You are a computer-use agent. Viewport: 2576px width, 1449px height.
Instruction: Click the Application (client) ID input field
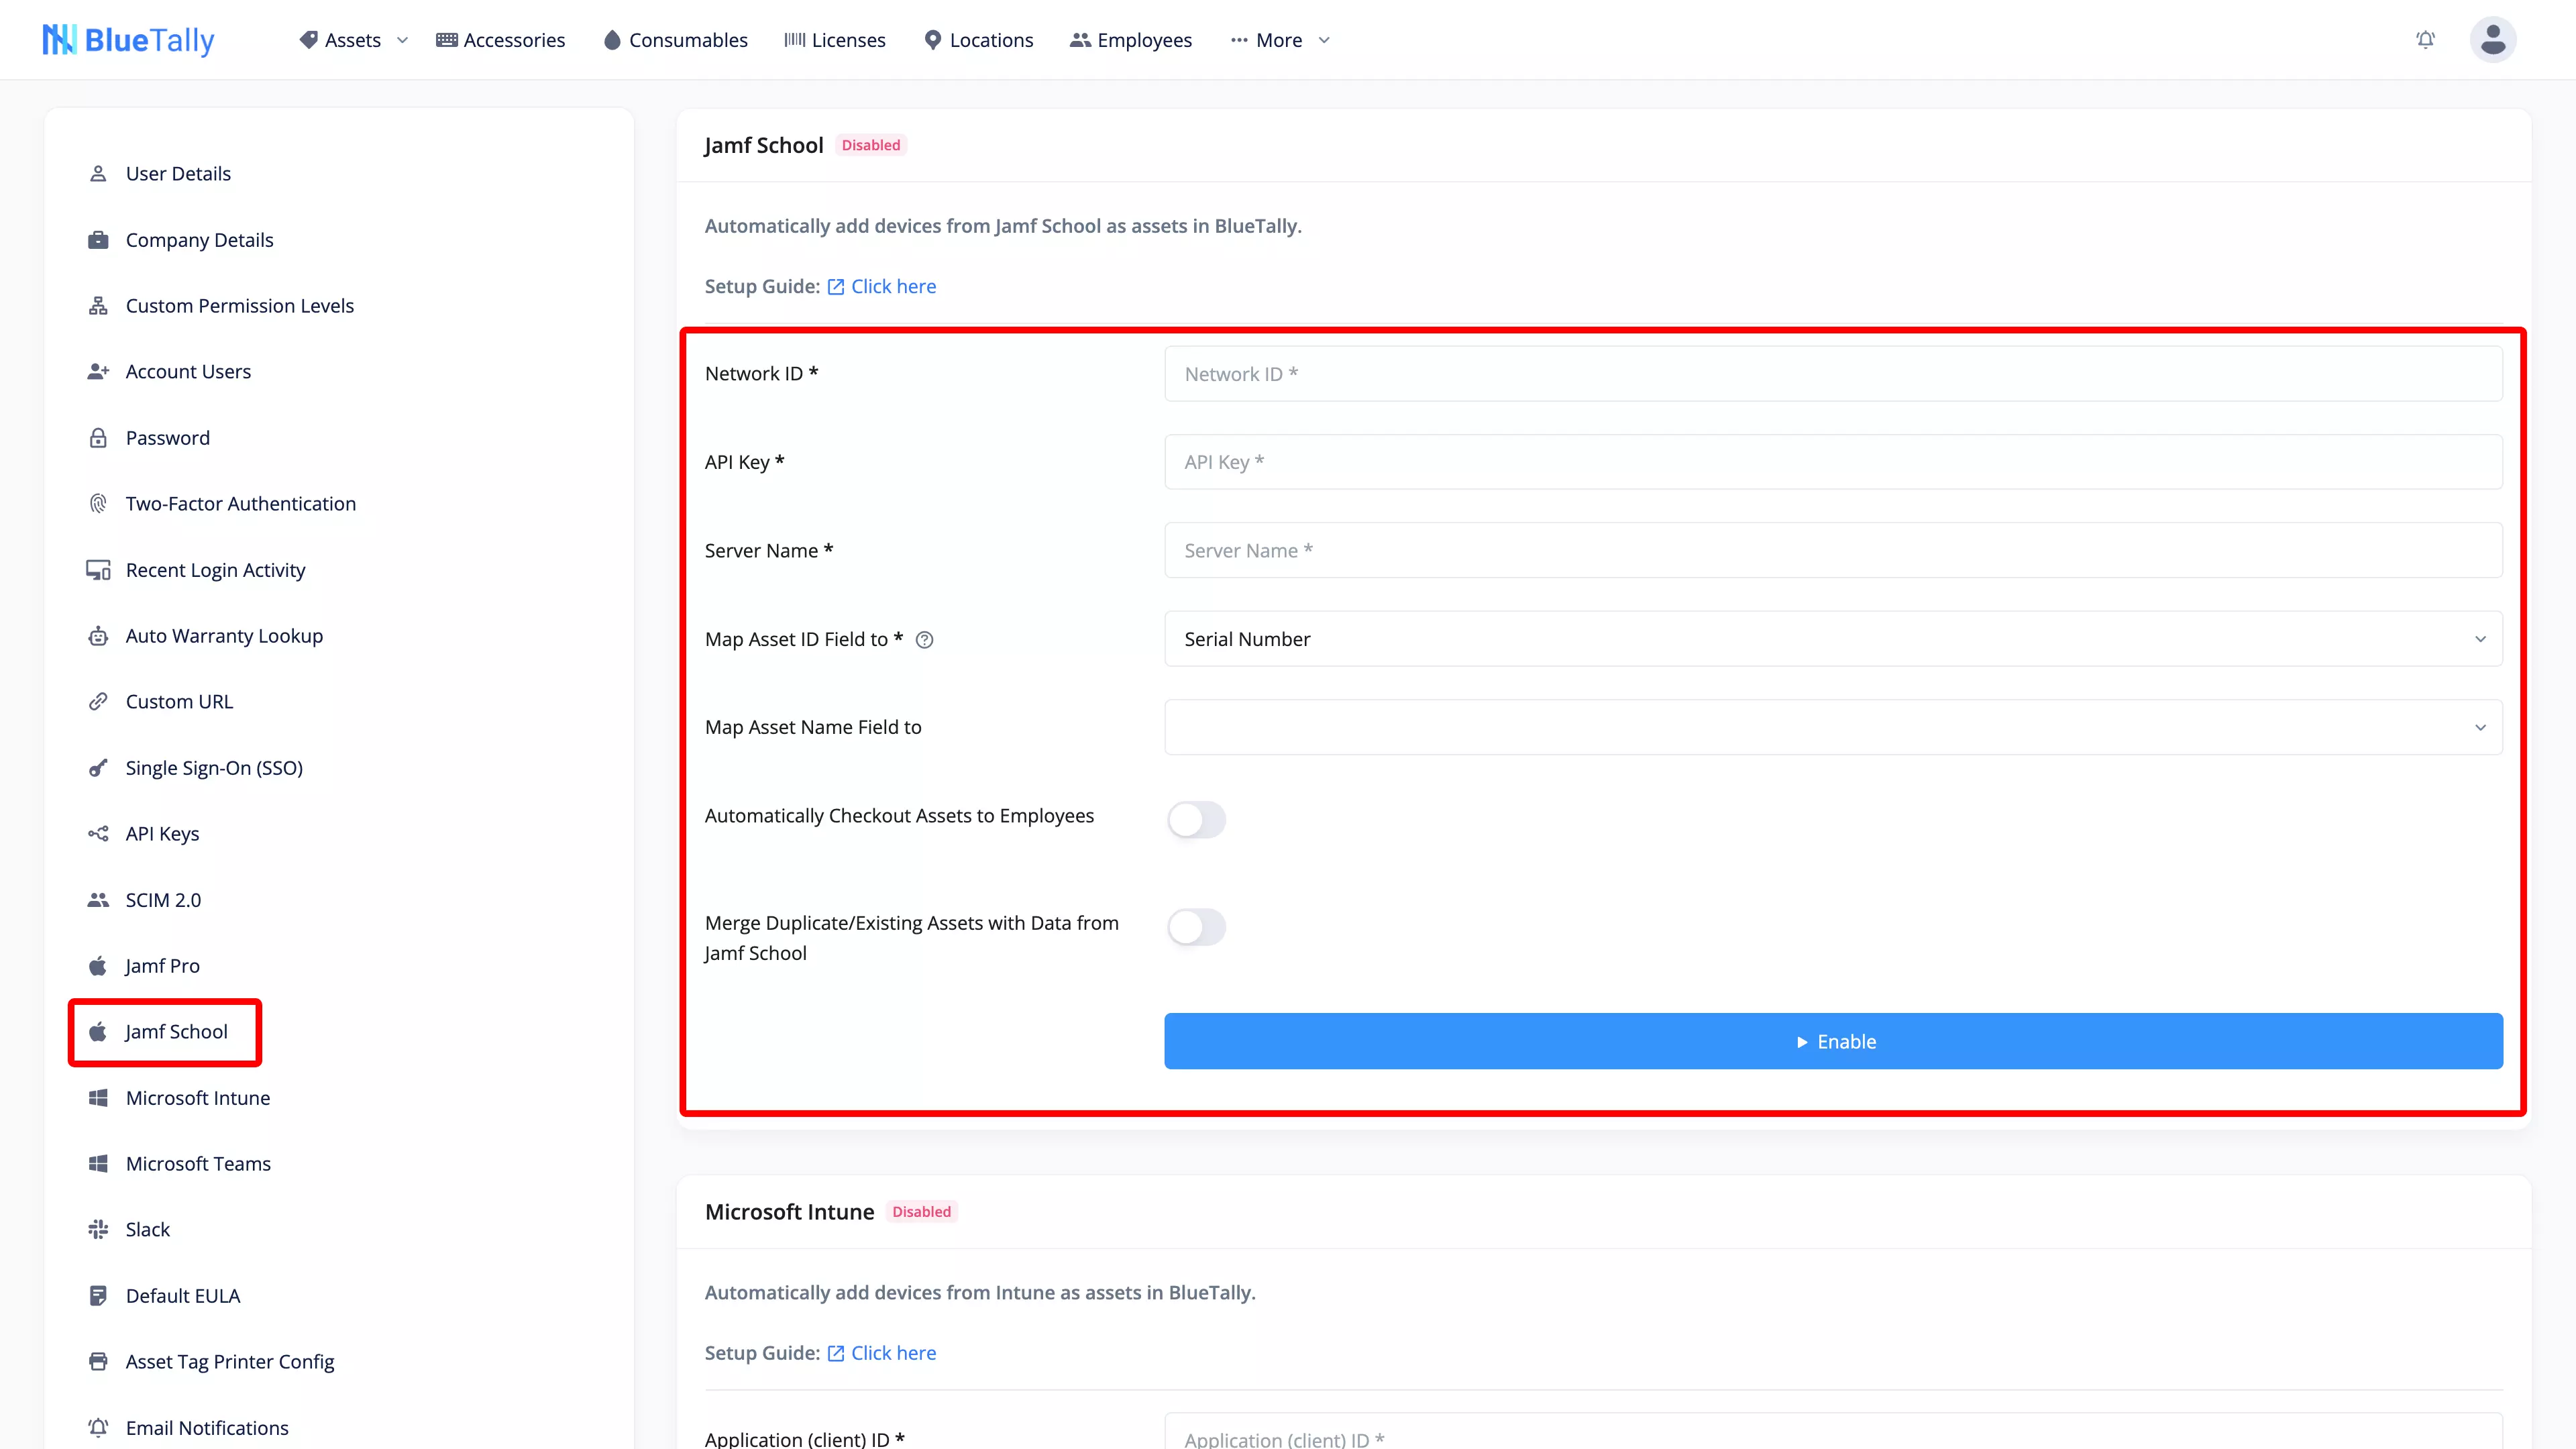1833,1432
